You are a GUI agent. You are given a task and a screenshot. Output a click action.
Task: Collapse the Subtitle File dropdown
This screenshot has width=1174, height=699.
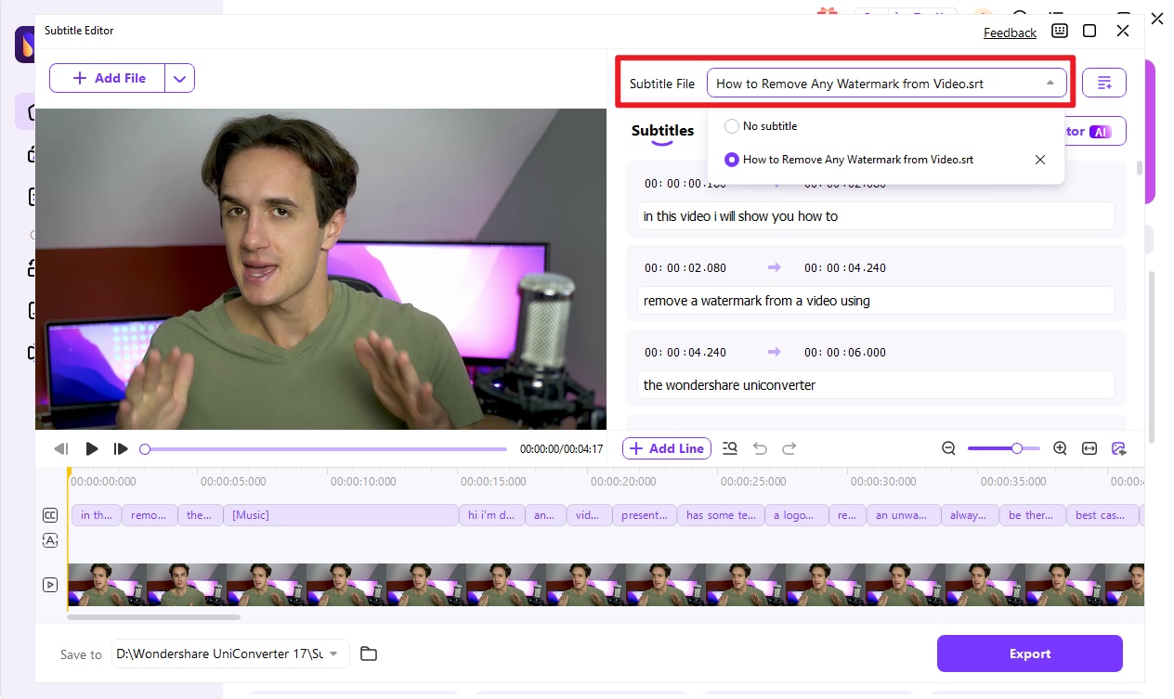tap(1052, 83)
